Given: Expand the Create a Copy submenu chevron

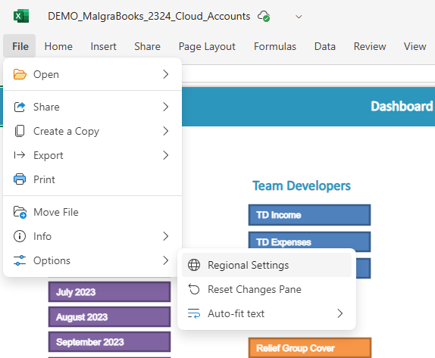Looking at the screenshot, I should (166, 131).
